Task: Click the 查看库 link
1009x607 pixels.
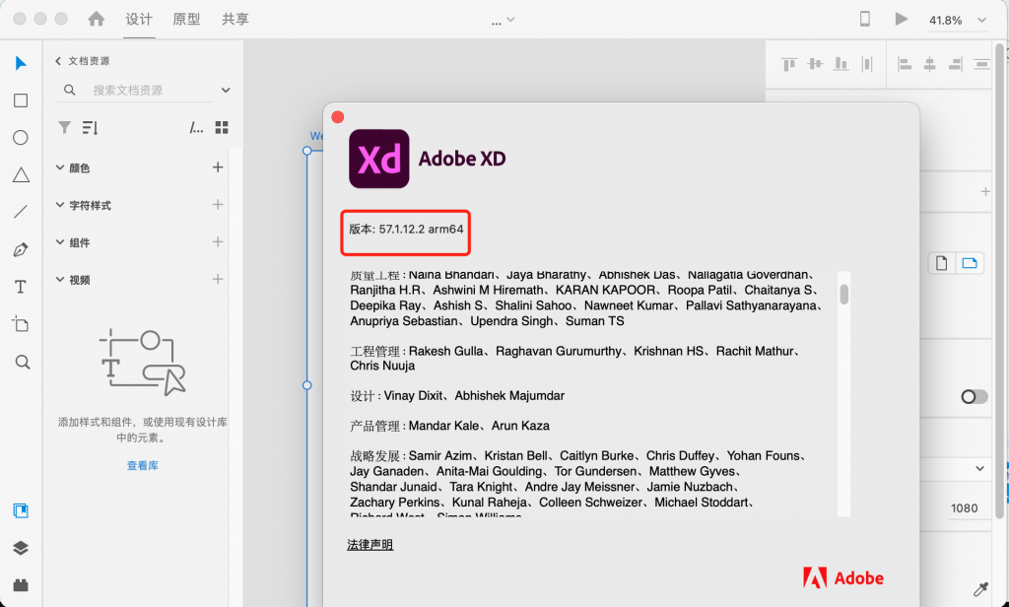Action: pos(142,464)
